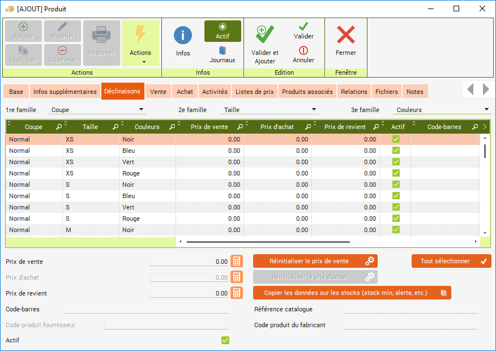Open the 3e famille Couleurs dropdown
496x351 pixels.
(x=486, y=110)
